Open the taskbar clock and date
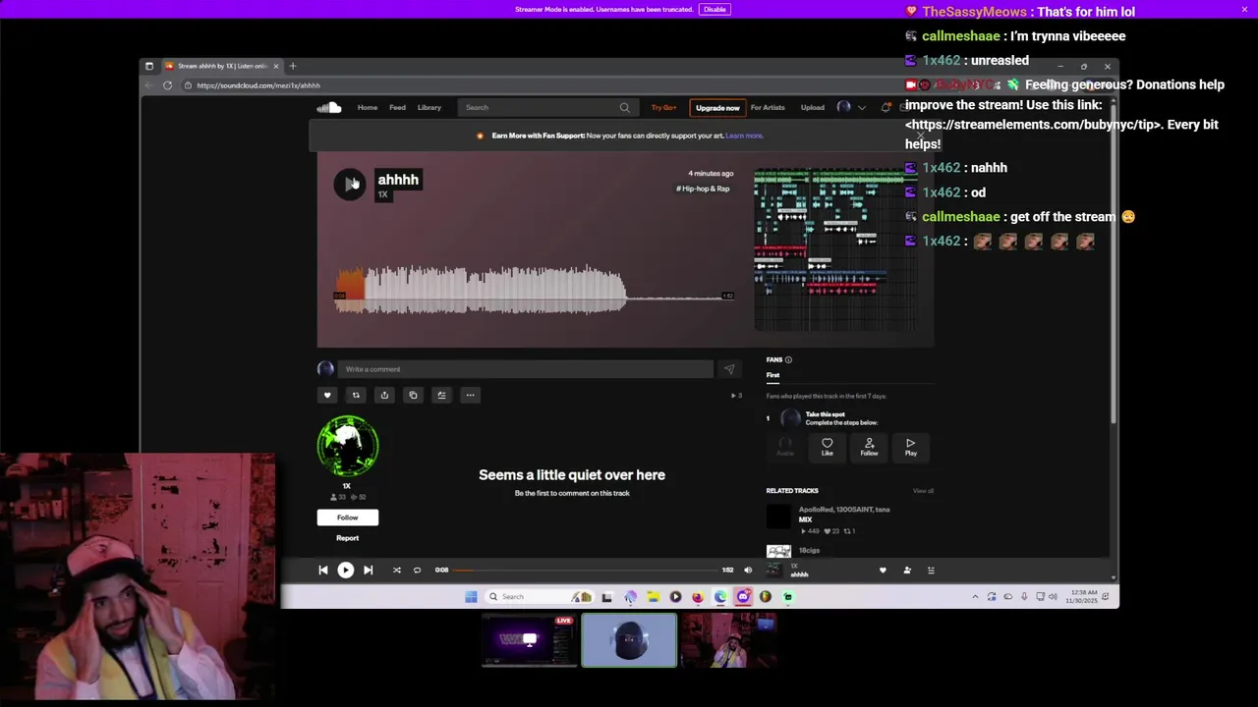 pyautogui.click(x=1083, y=596)
